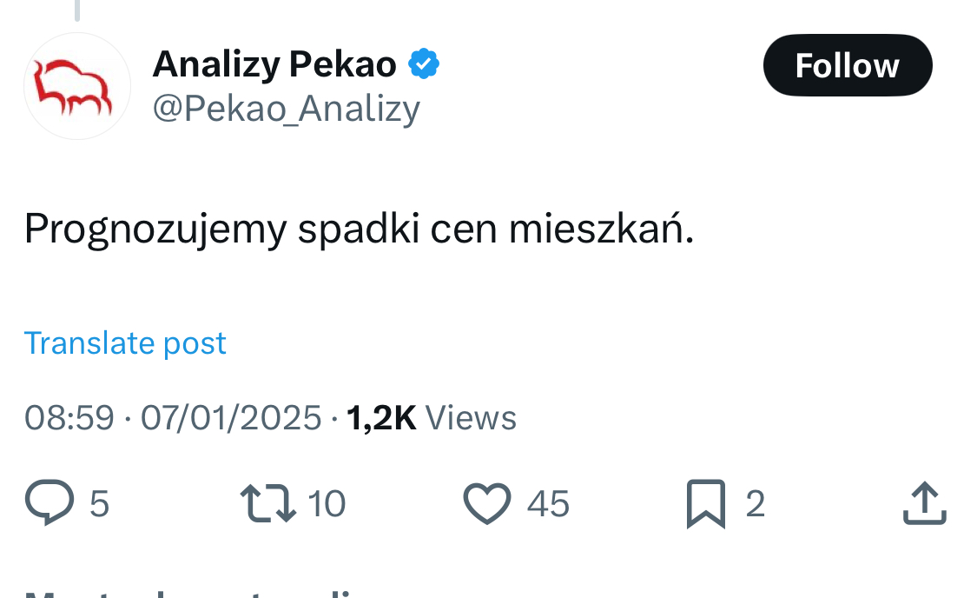Click the 07/01/2025 post date
Viewport: 977px width, 598px height.
(230, 418)
